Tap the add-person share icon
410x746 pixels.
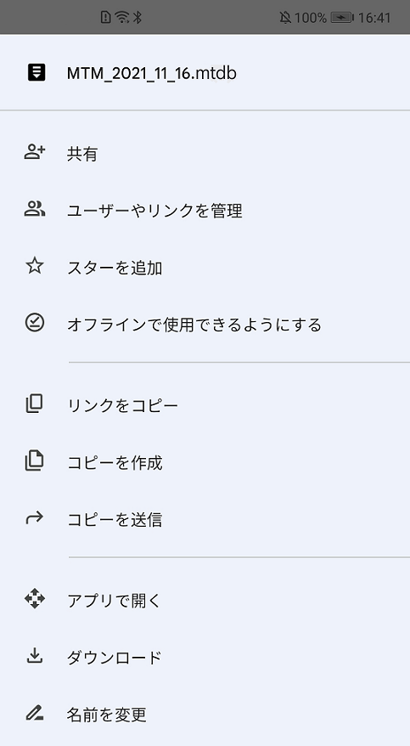(35, 153)
